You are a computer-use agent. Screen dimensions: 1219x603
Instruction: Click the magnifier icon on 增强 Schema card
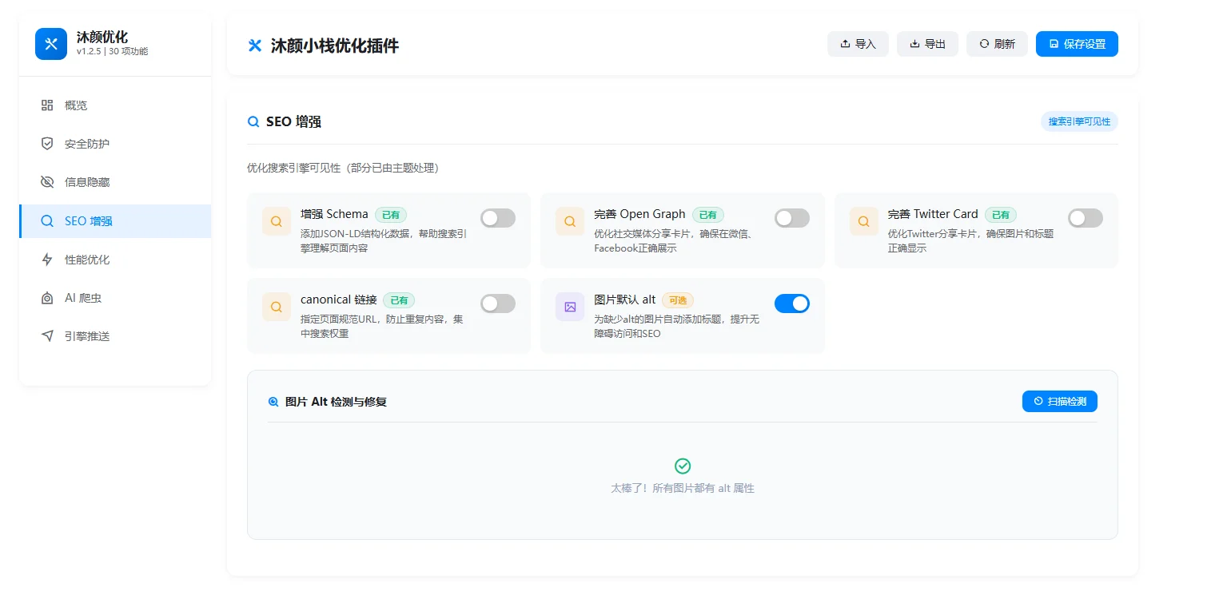(x=277, y=221)
